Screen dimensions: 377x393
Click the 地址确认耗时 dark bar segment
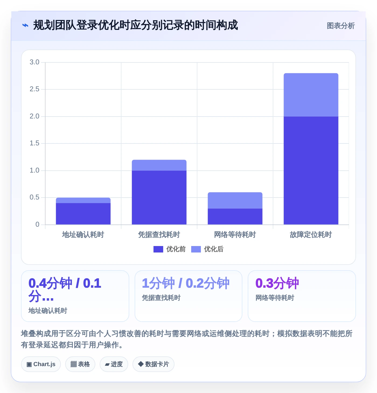click(x=83, y=214)
